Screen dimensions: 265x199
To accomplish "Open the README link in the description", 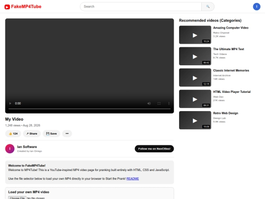I will (132, 179).
